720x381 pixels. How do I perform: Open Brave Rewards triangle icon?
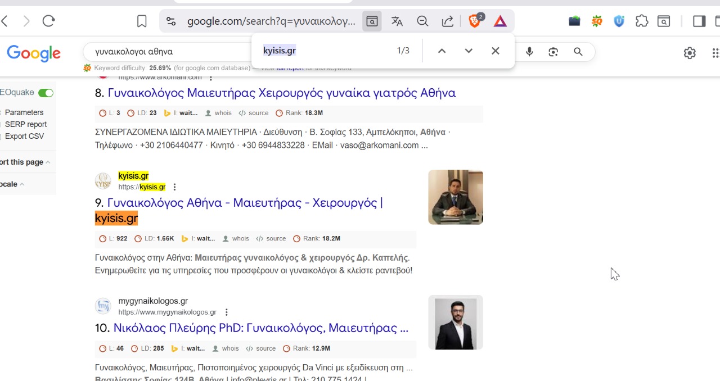point(500,21)
